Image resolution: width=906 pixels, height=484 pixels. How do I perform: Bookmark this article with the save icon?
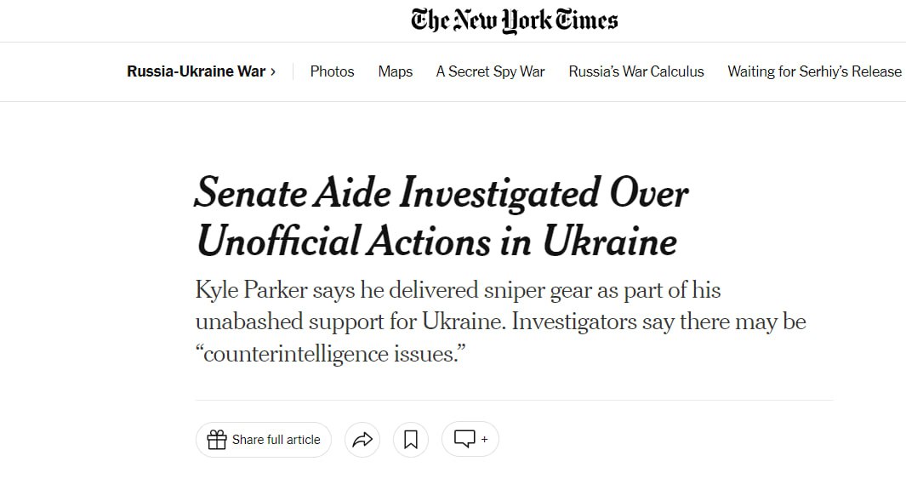[x=411, y=440]
